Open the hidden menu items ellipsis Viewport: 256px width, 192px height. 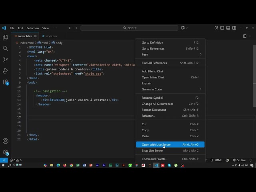pyautogui.click(x=55, y=28)
